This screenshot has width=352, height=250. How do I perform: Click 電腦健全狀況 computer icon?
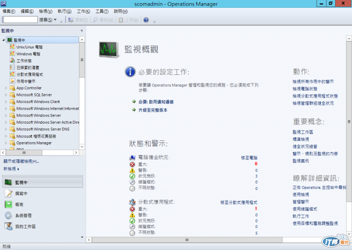tap(132, 158)
